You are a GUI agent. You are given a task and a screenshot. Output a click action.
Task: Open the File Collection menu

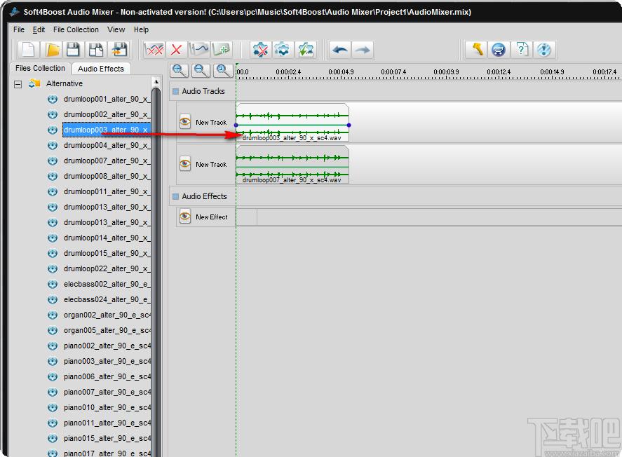coord(76,29)
